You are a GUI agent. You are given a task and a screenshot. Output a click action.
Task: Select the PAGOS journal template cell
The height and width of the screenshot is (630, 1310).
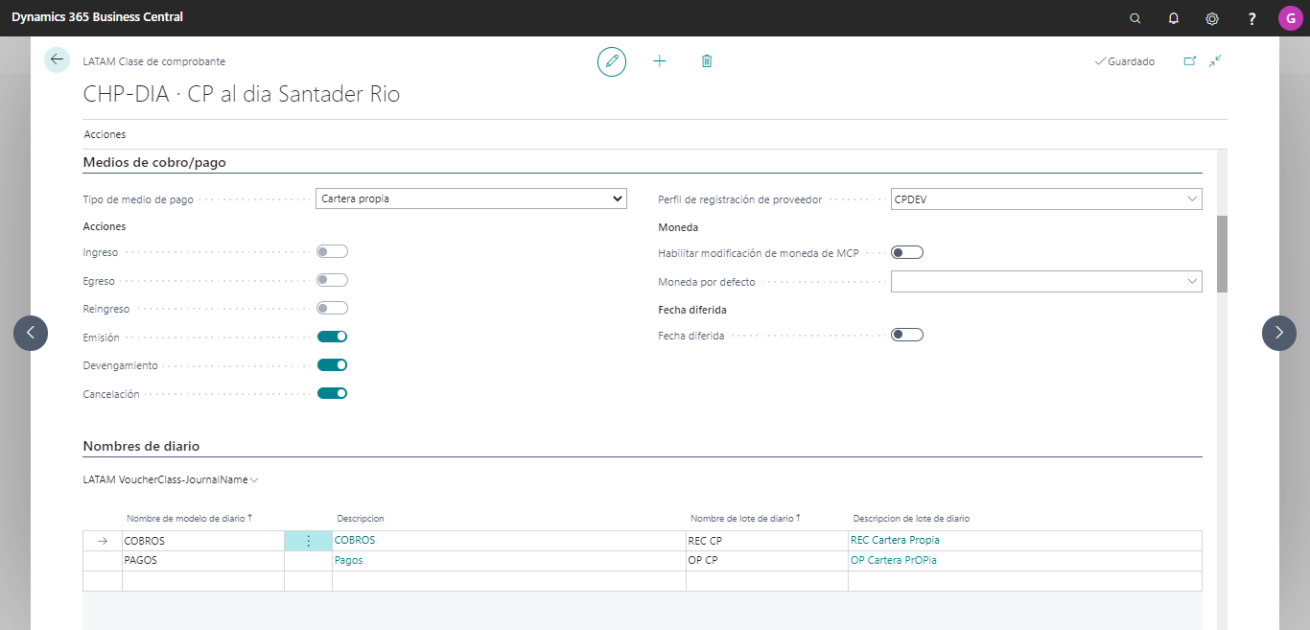pyautogui.click(x=203, y=561)
